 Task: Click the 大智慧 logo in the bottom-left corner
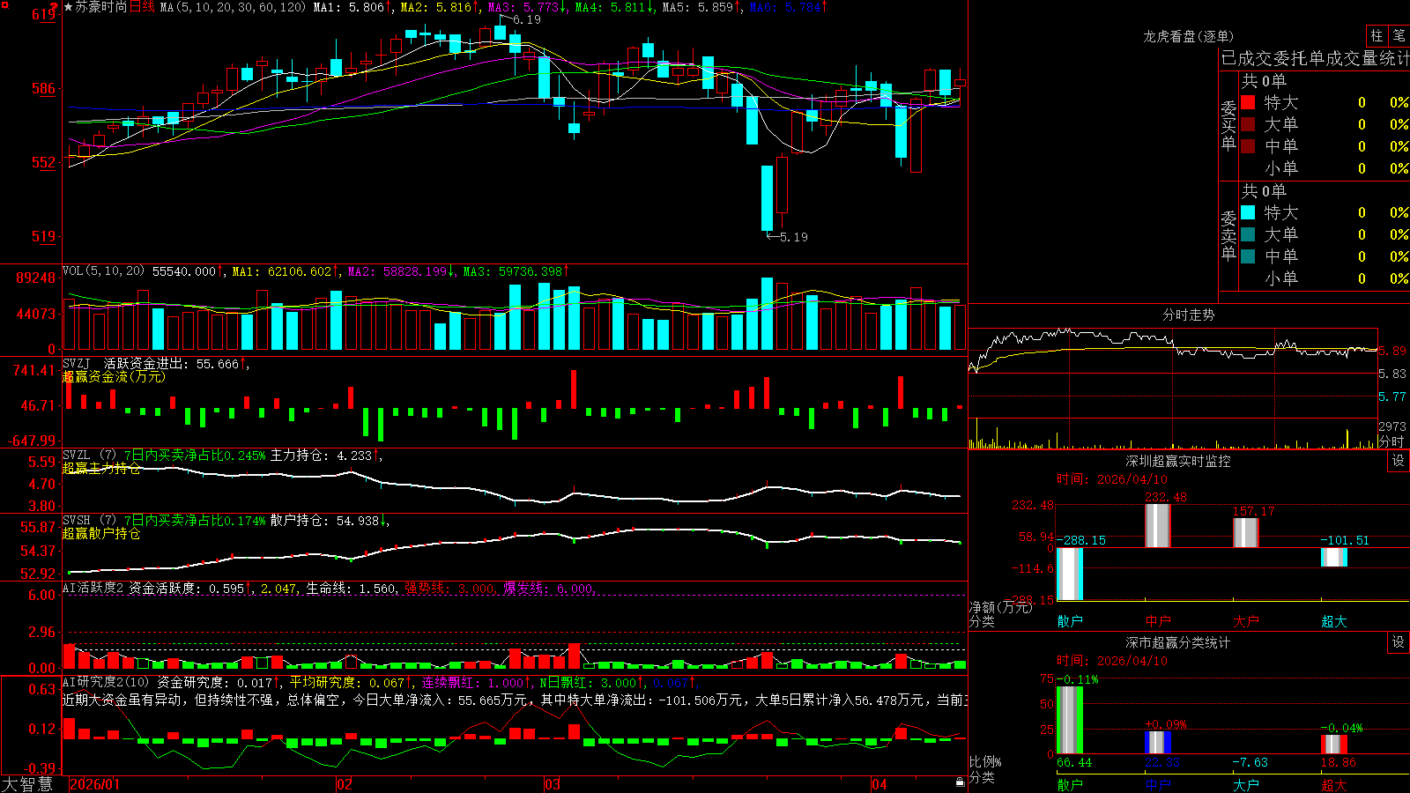[x=27, y=784]
